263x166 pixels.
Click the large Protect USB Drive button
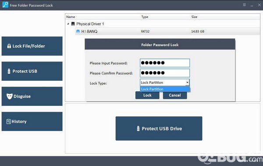(x=159, y=129)
